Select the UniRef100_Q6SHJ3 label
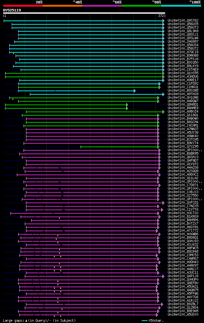This screenshot has height=323, width=204. (183, 157)
